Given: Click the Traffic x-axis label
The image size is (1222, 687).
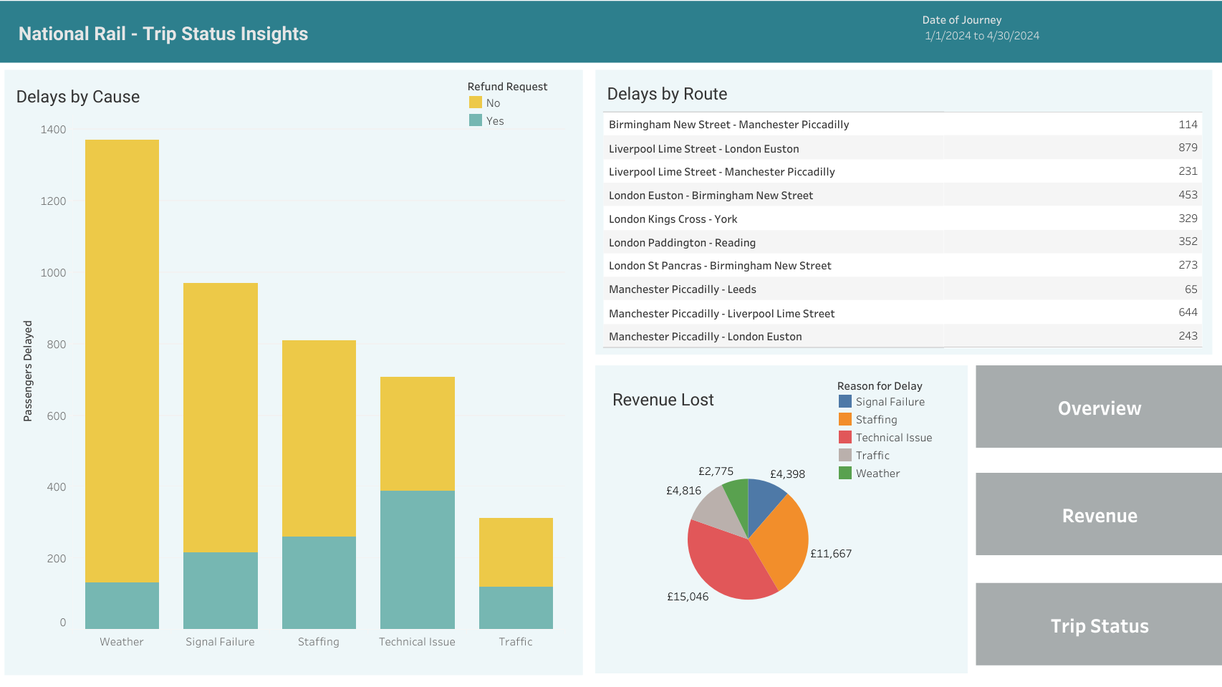Looking at the screenshot, I should click(x=516, y=642).
